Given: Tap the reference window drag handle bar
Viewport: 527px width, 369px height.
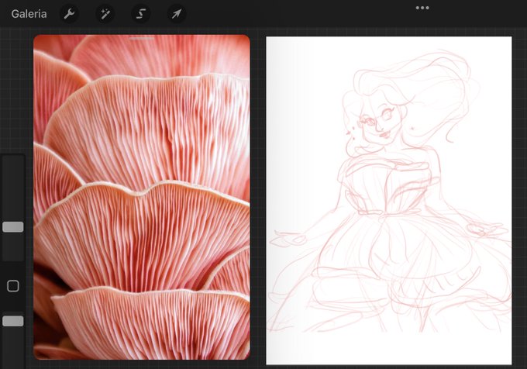Looking at the screenshot, I should pos(142,38).
